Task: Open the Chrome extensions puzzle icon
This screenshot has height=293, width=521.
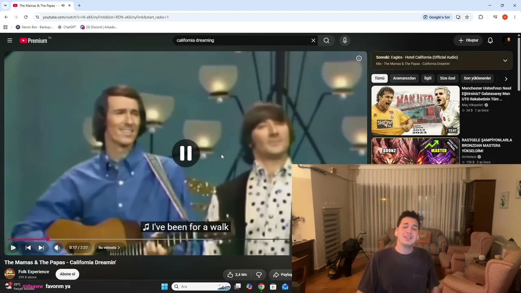Action: tap(481, 17)
